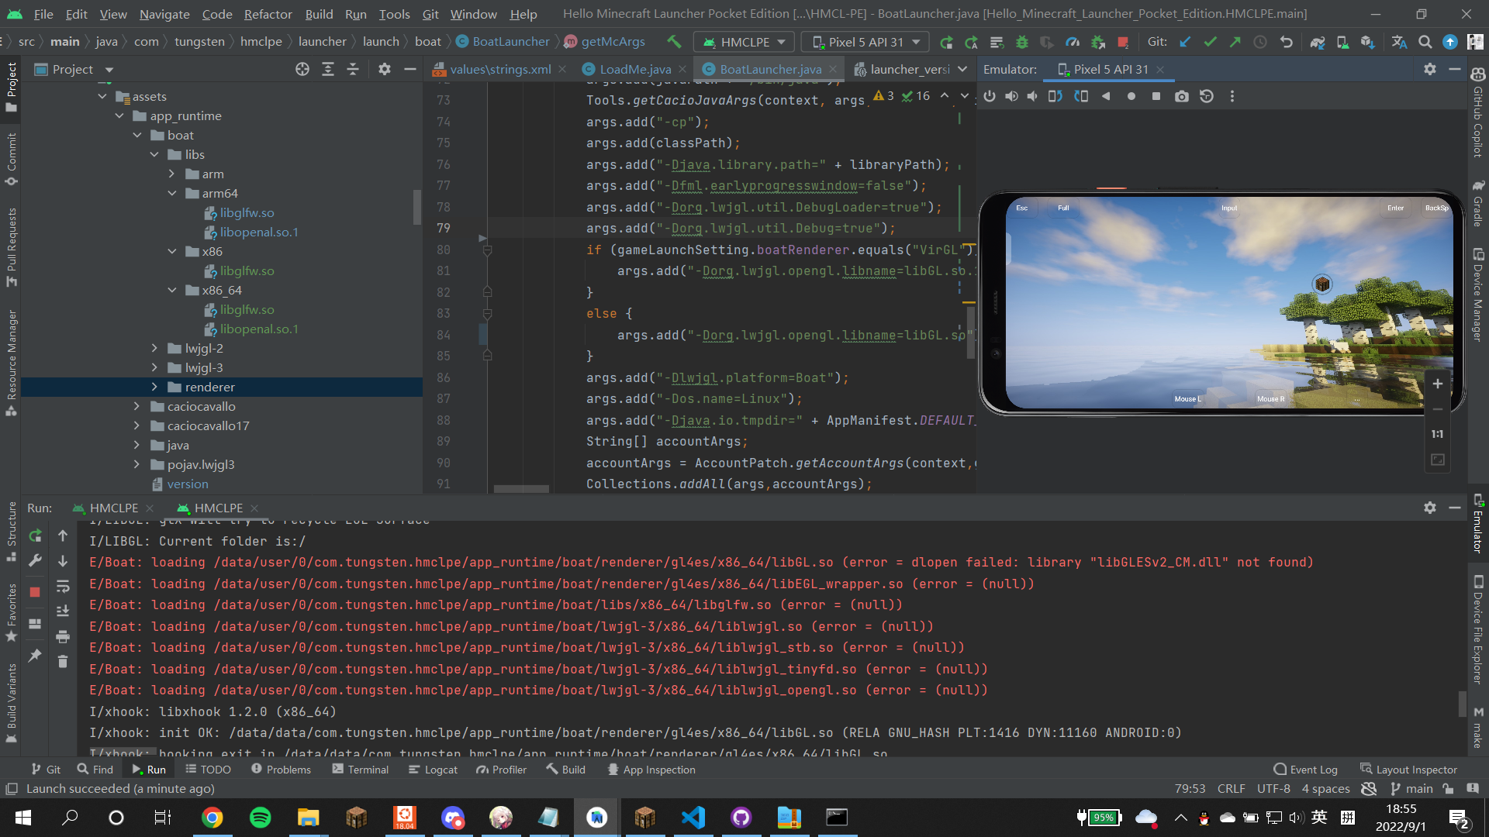
Task: Increase emulator volume with the volume up icon
Action: pyautogui.click(x=1011, y=96)
